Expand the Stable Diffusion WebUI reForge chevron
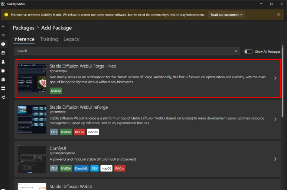The height and width of the screenshot is (190, 287). 275,119
